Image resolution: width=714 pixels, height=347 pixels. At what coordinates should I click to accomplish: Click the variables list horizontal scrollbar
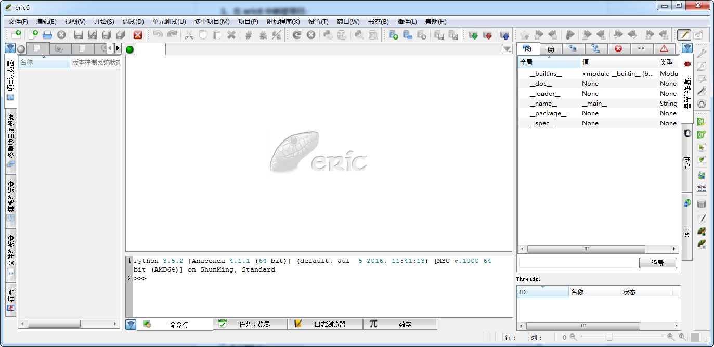598,249
